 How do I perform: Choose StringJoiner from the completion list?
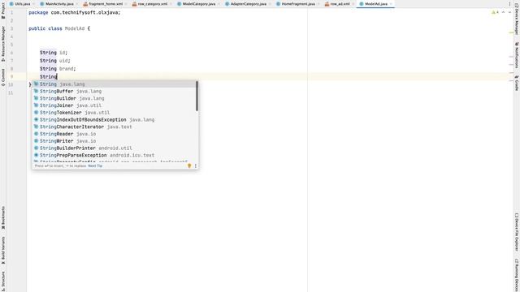pos(115,105)
